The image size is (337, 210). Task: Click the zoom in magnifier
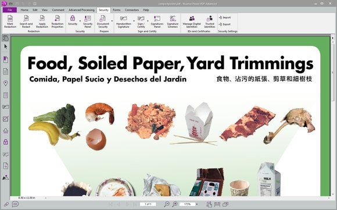point(175,204)
